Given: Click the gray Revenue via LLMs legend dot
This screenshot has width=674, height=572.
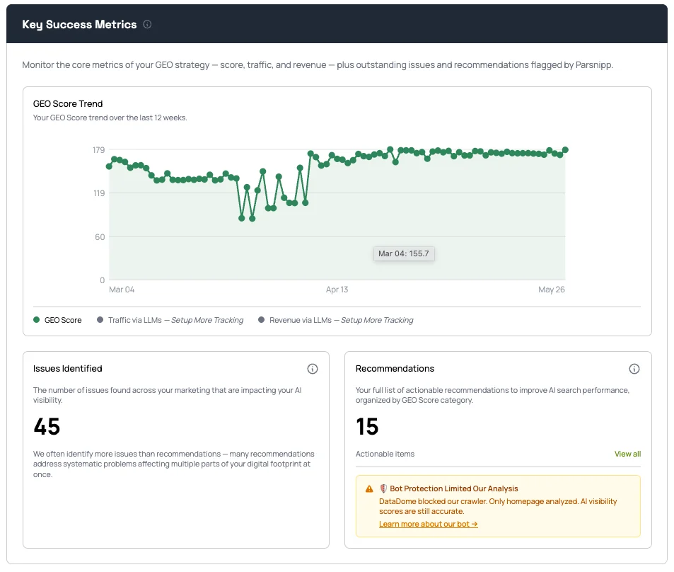Looking at the screenshot, I should click(262, 320).
